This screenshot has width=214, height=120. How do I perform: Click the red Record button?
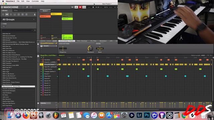80,7
